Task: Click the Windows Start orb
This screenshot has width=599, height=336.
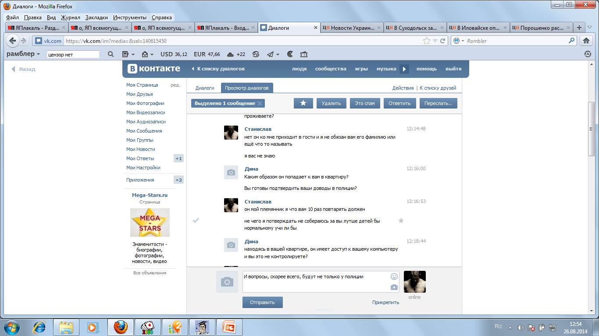Action: (x=11, y=327)
